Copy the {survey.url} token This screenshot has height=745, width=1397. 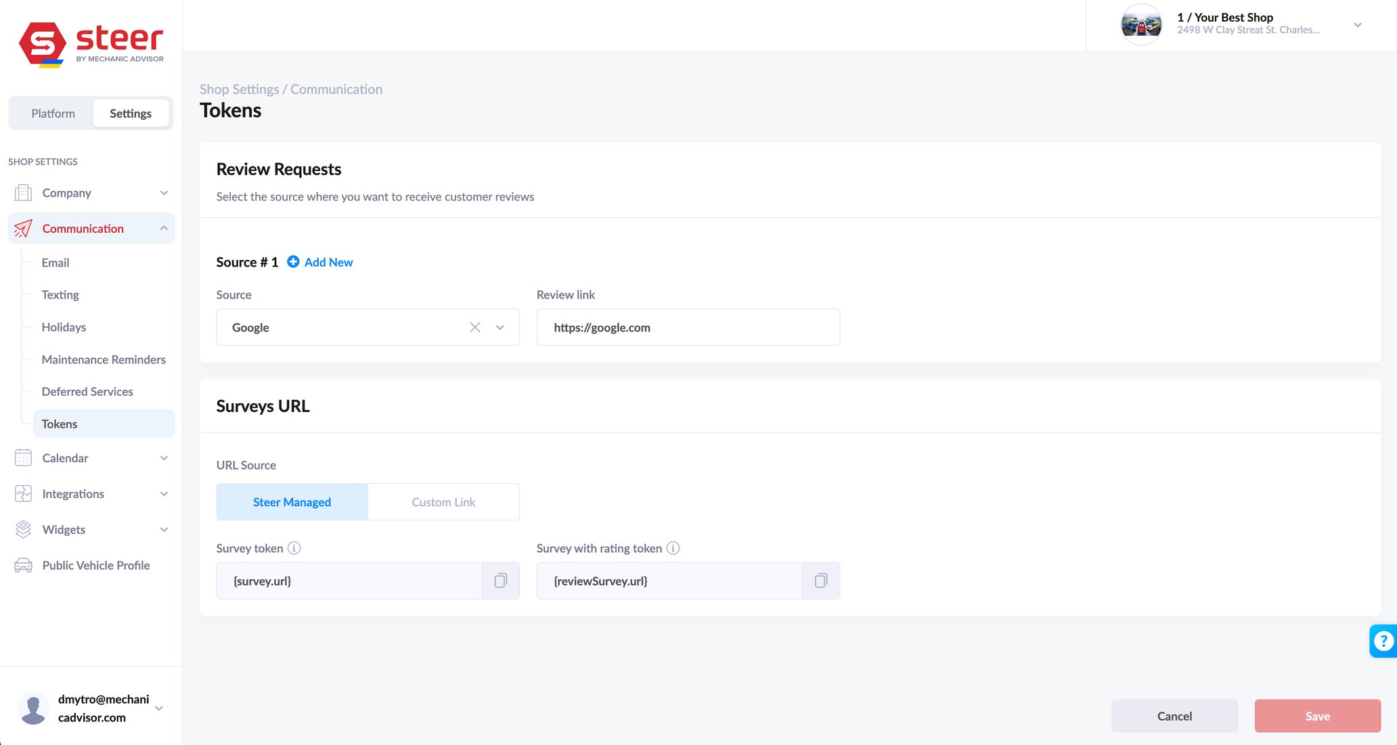tap(501, 581)
